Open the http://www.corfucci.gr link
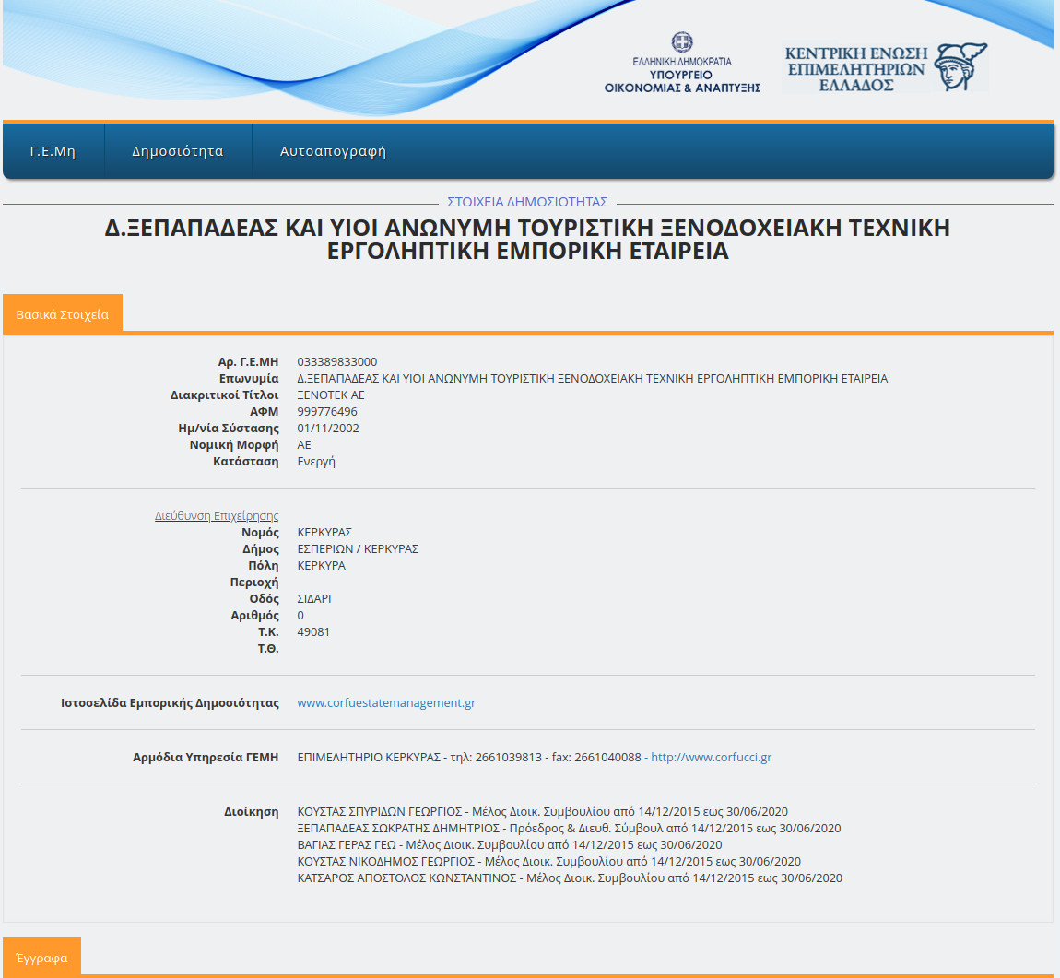The image size is (1060, 978). [x=712, y=757]
